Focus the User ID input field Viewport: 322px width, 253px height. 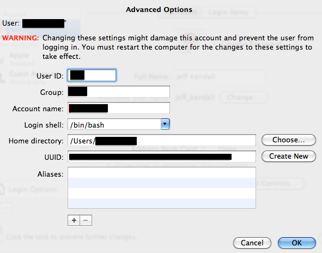pyautogui.click(x=92, y=75)
